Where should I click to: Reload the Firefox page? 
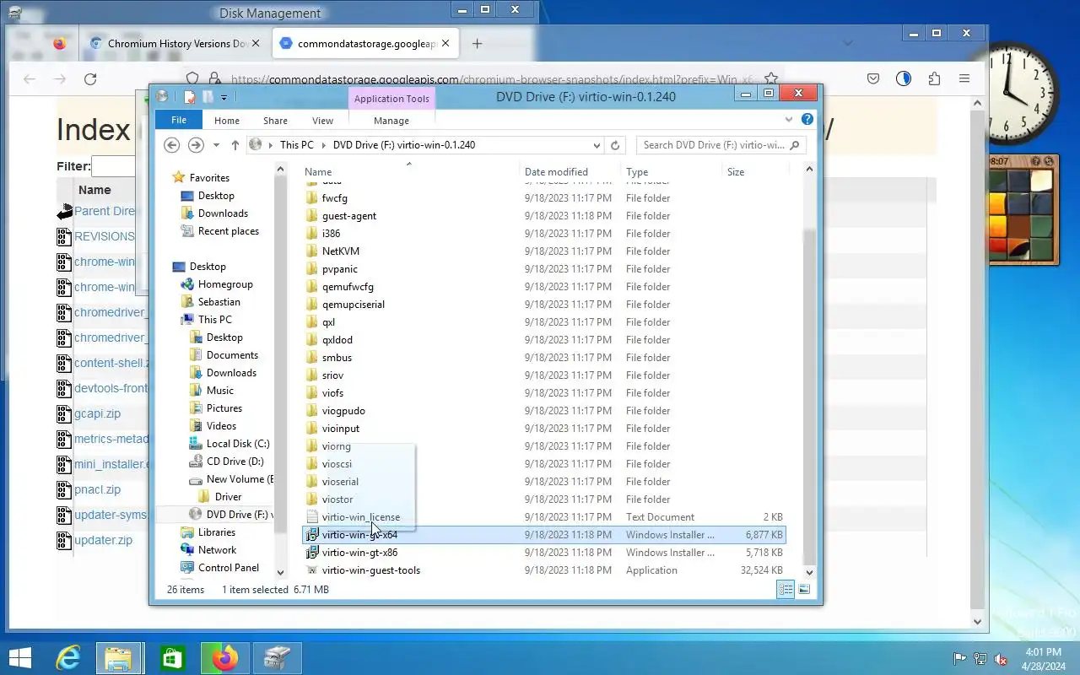pyautogui.click(x=90, y=78)
